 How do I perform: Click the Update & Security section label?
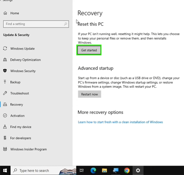16,35
